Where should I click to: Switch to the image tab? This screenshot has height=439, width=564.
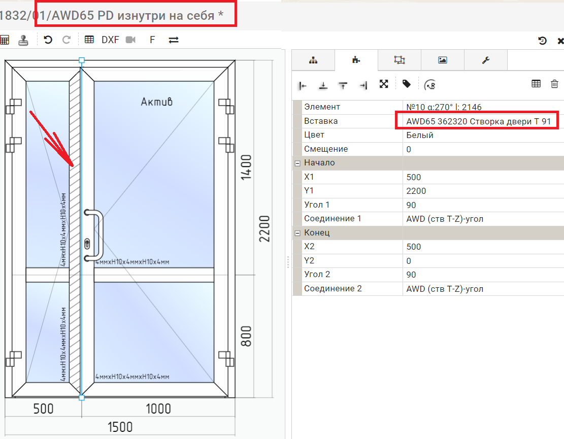[x=443, y=60]
